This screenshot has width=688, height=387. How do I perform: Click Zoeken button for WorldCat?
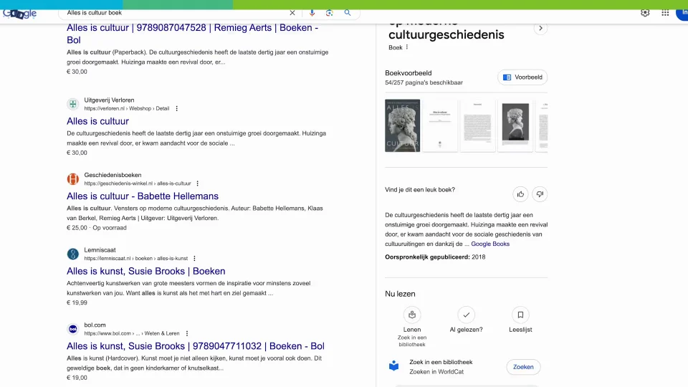(x=523, y=367)
